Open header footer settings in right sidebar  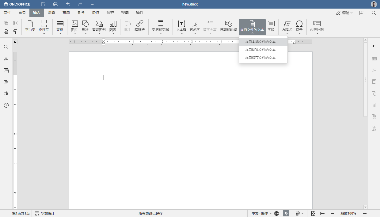[x=374, y=82]
